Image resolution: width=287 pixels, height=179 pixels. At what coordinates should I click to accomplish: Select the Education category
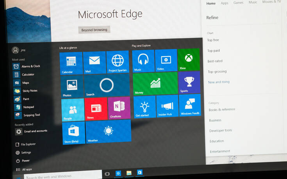pos(217,141)
